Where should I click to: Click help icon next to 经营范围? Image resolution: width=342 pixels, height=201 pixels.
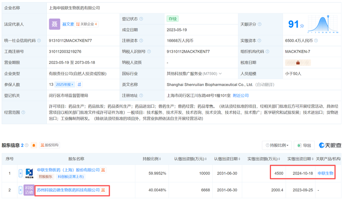pos(23,112)
